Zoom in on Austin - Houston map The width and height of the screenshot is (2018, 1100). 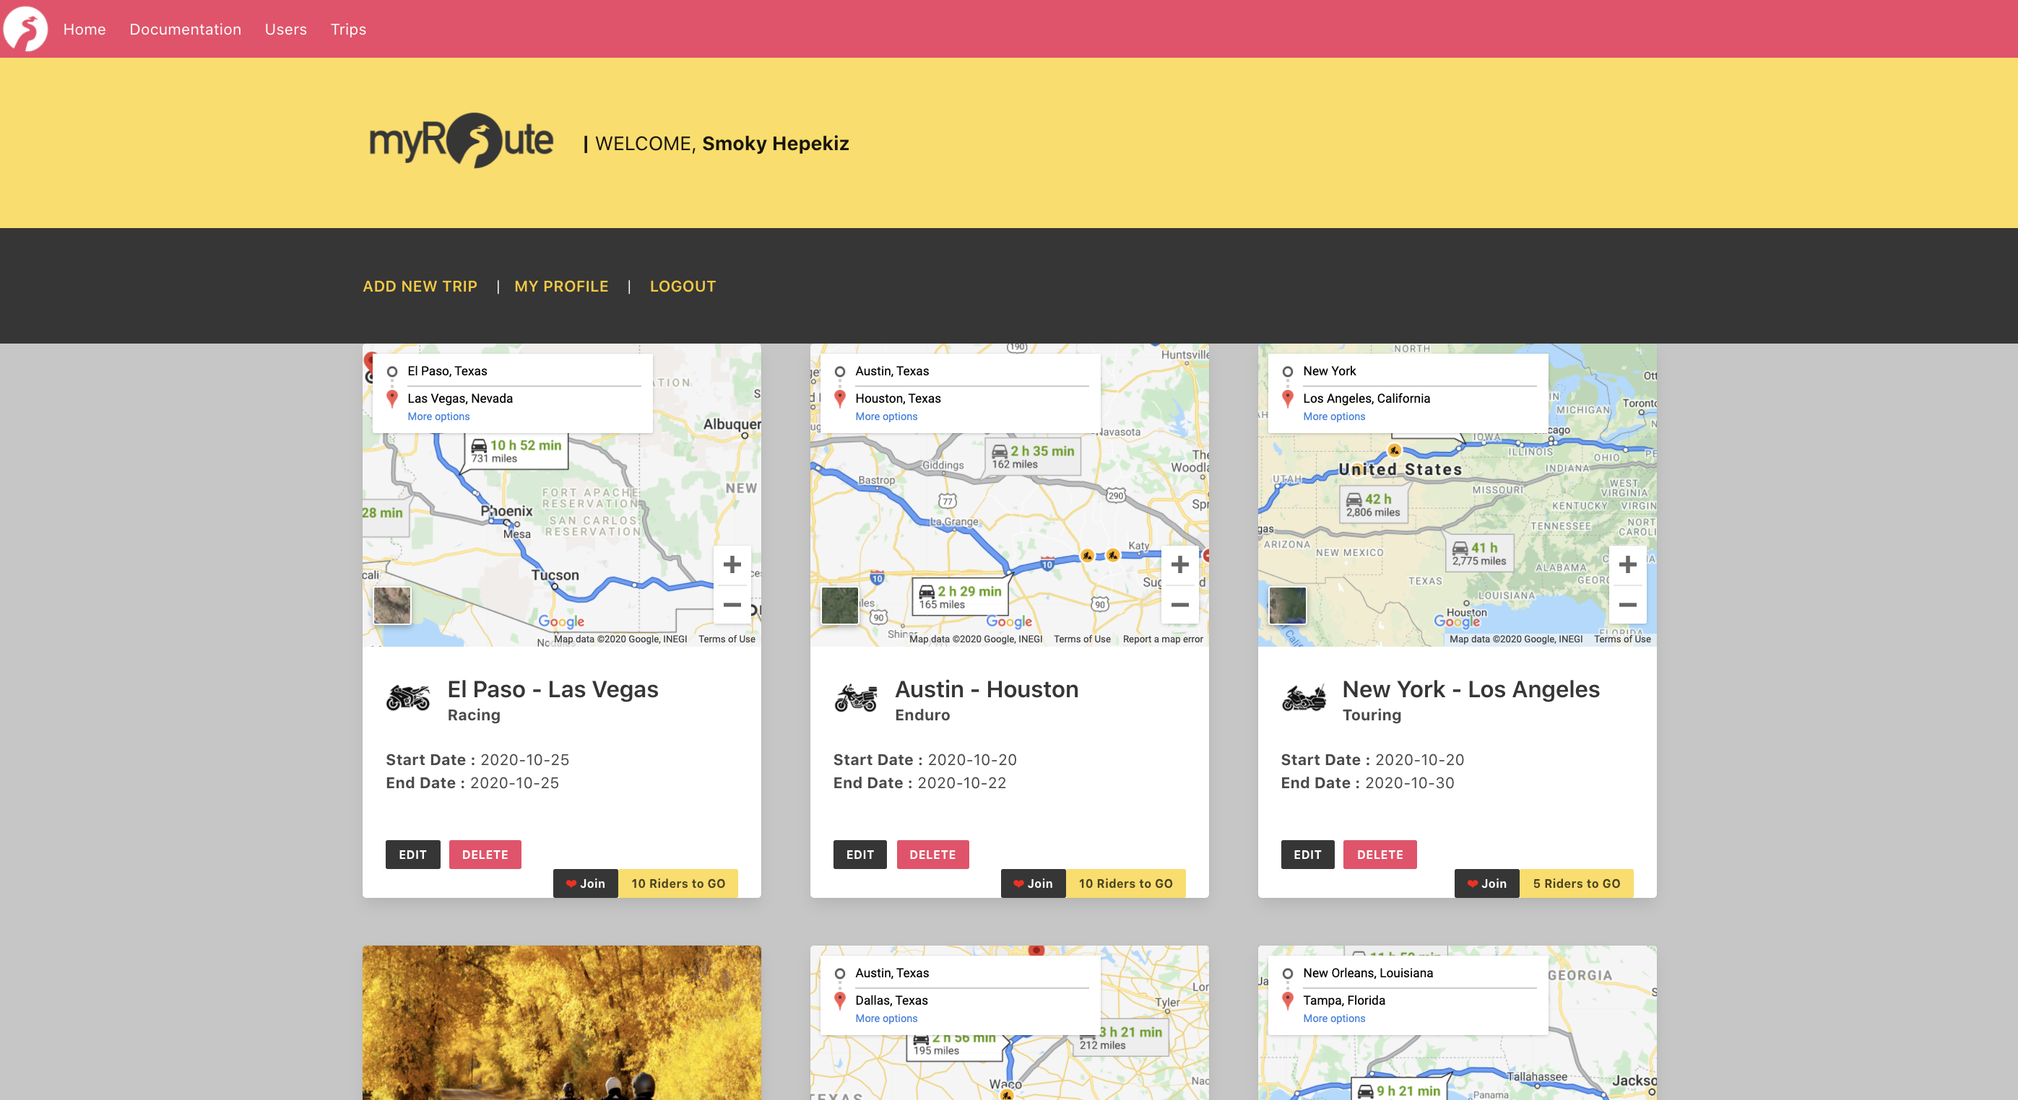tap(1179, 564)
